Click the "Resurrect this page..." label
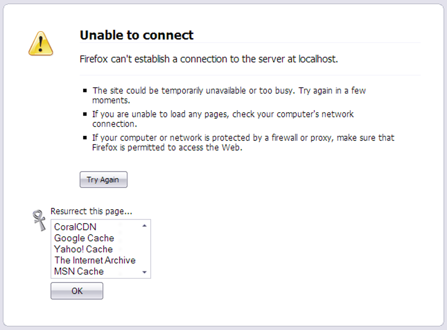The height and width of the screenshot is (330, 447). (91, 211)
